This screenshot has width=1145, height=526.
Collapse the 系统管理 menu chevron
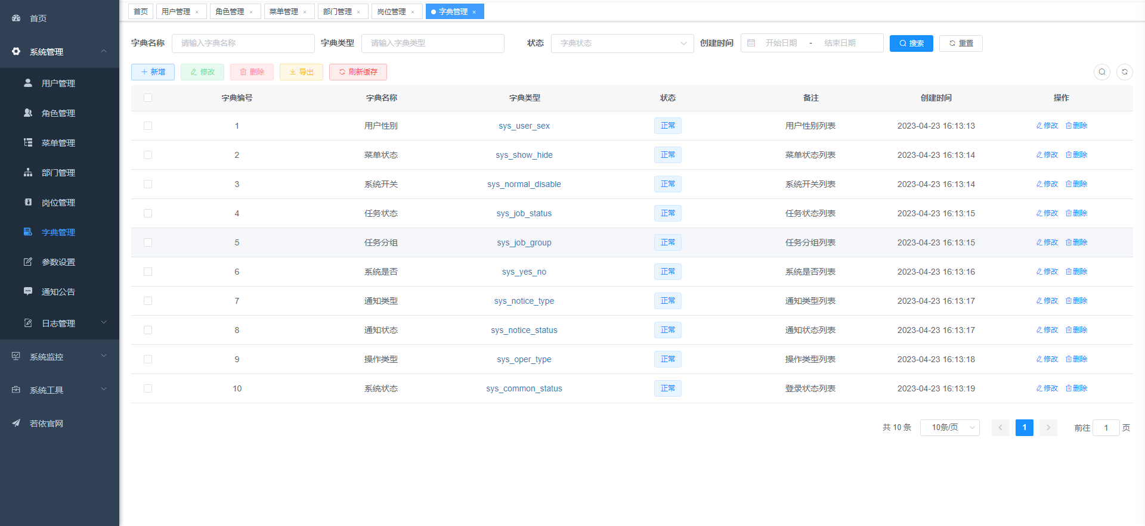coord(104,51)
